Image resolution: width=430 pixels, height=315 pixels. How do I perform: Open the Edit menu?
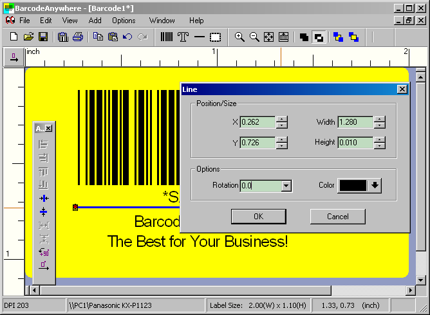(46, 21)
